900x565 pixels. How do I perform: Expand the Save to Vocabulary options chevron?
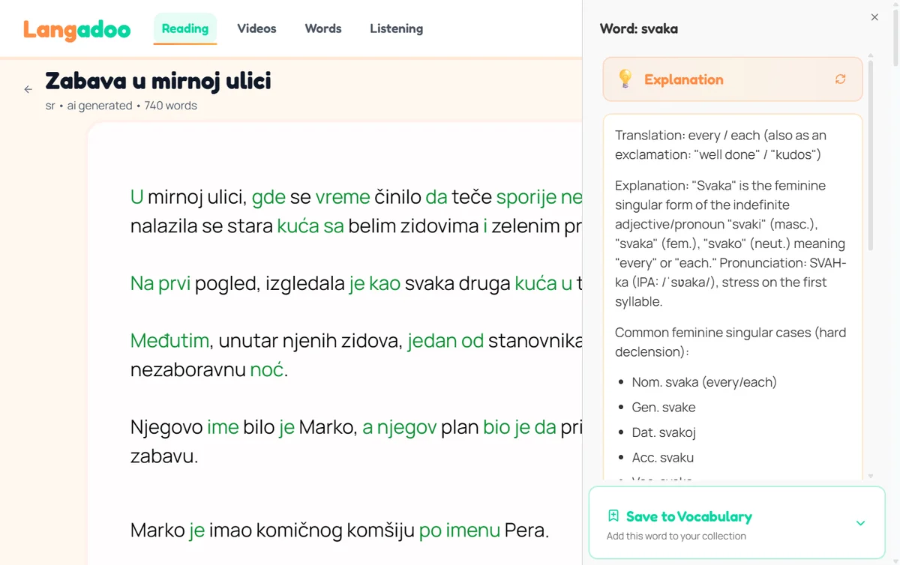click(859, 522)
